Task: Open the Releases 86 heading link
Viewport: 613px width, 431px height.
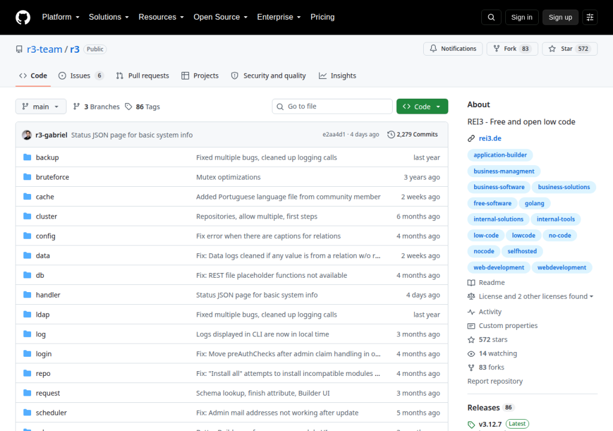Action: [490, 408]
